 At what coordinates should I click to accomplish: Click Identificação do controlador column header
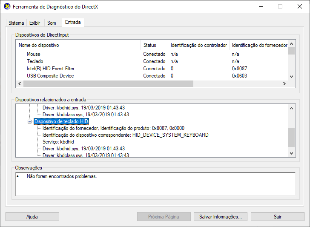click(x=199, y=45)
